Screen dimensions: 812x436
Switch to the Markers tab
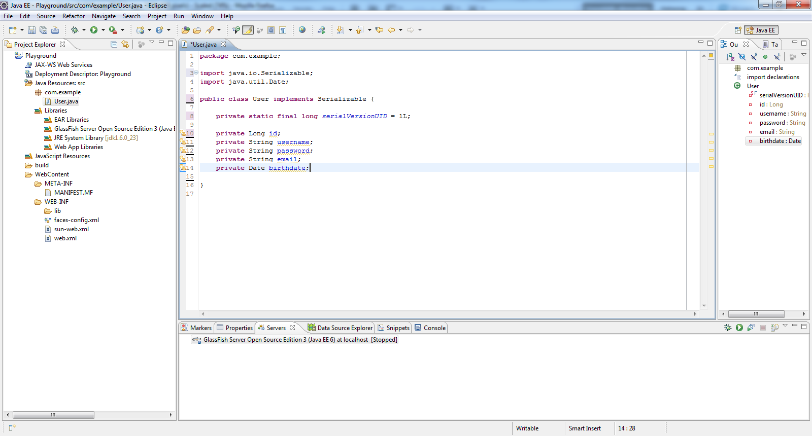pos(196,328)
